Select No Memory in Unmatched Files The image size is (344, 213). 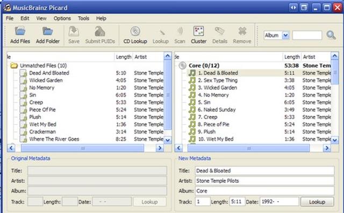pos(42,88)
